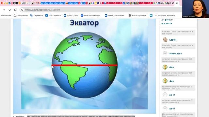This screenshot has width=209, height=117.
Task: Open the все метки link
Action: (167, 23)
